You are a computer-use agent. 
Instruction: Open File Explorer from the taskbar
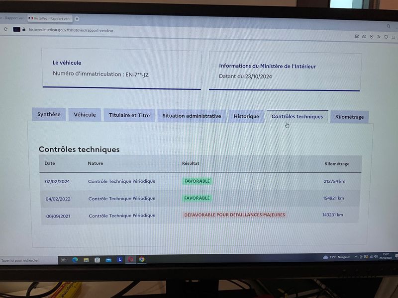pyautogui.click(x=86, y=260)
